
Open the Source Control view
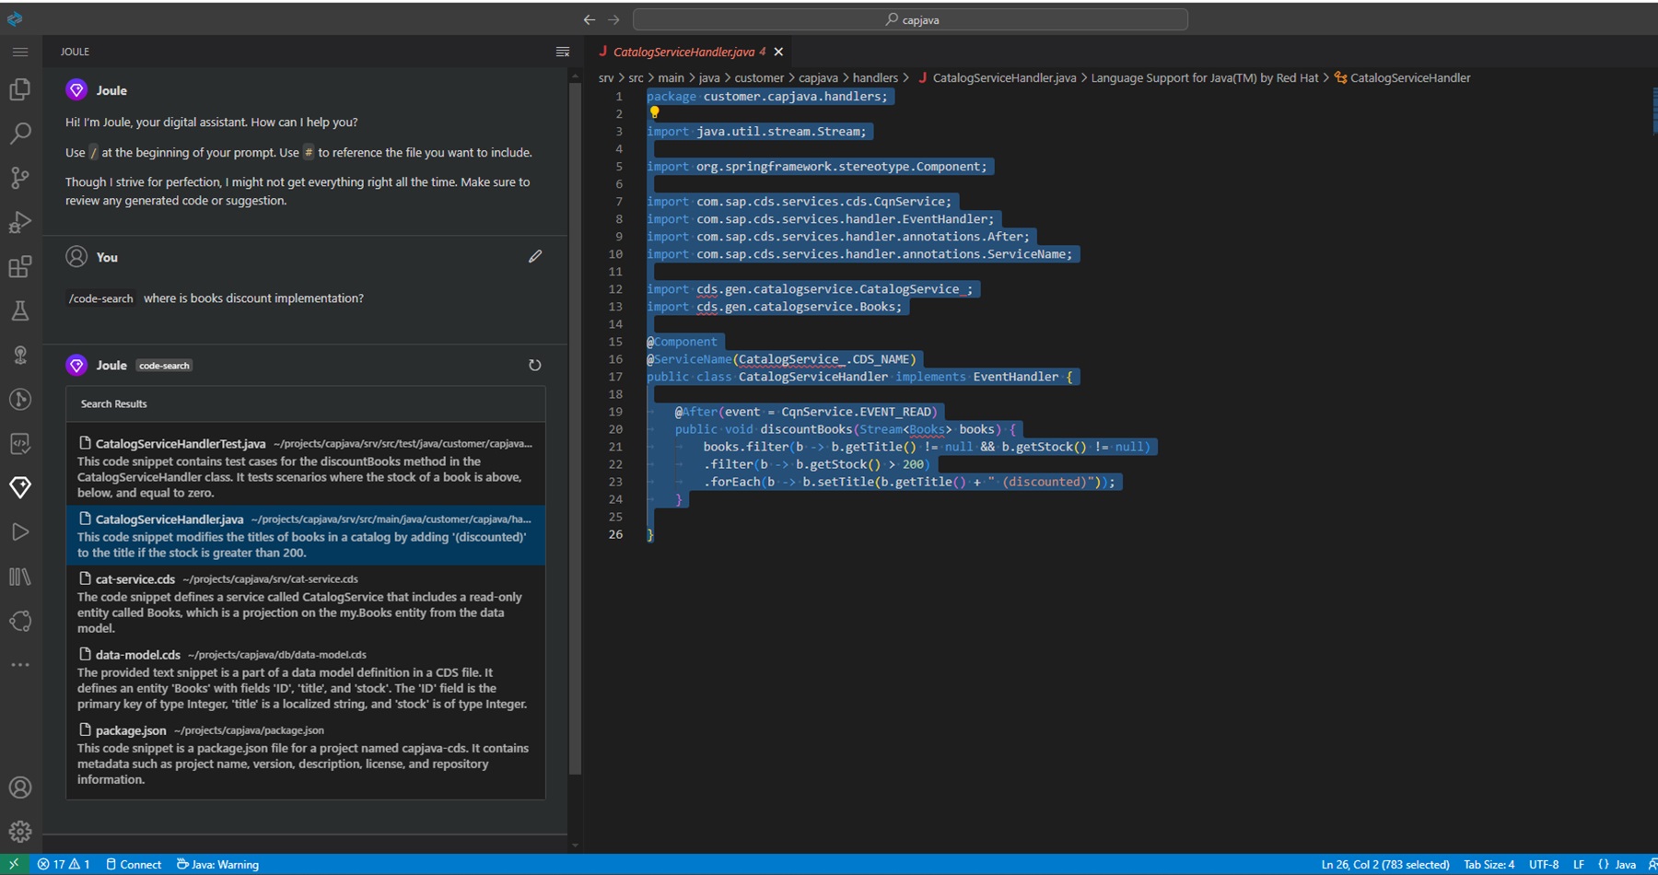click(20, 178)
